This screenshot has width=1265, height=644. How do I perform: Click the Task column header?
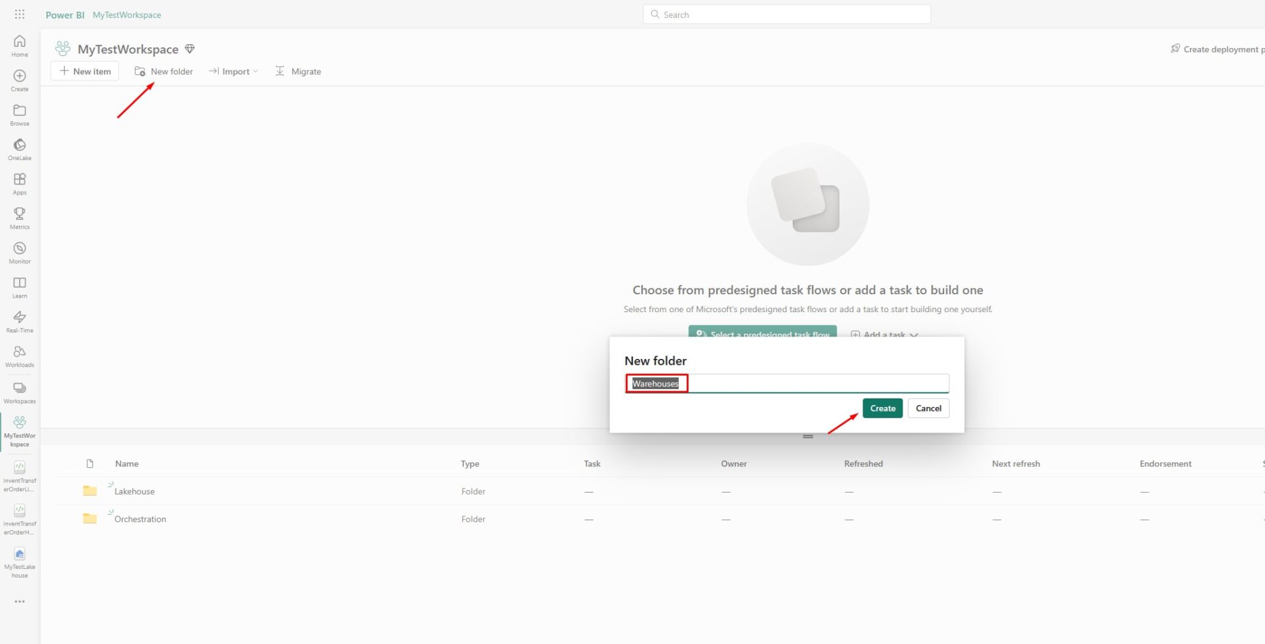(x=592, y=464)
